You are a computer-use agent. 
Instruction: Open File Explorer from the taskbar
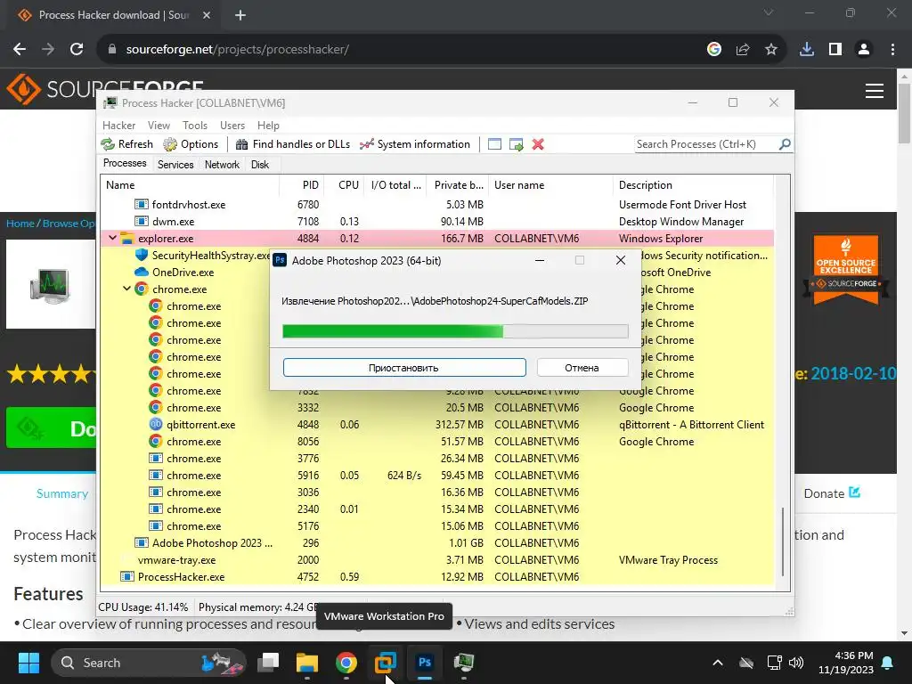click(307, 663)
